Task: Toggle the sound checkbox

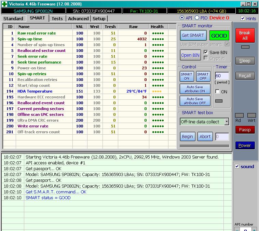Action: [x=237, y=166]
